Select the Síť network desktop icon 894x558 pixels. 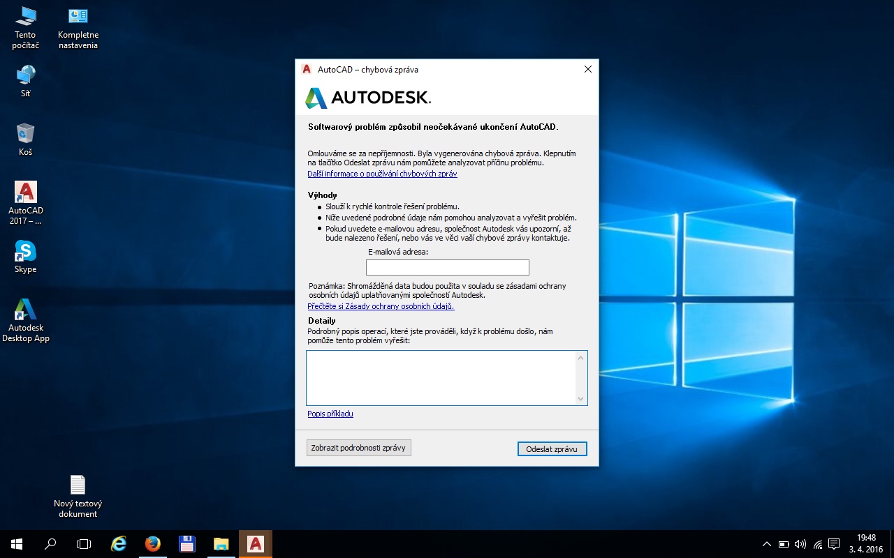tap(26, 75)
